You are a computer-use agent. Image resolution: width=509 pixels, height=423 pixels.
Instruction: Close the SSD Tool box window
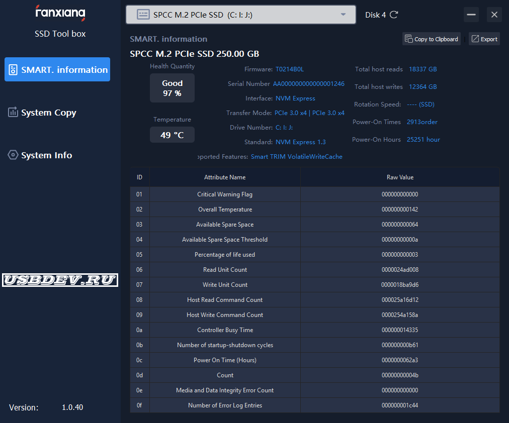tap(494, 15)
